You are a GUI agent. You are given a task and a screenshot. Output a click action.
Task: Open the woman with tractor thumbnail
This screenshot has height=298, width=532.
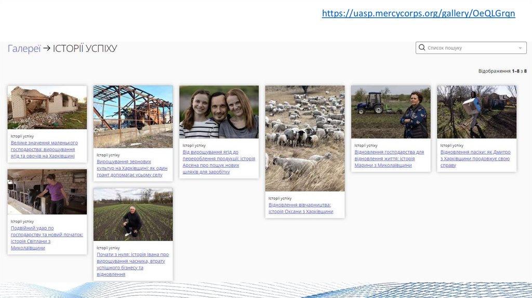(391, 112)
